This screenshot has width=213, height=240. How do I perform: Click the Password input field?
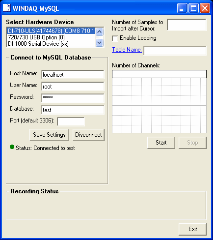(73, 98)
